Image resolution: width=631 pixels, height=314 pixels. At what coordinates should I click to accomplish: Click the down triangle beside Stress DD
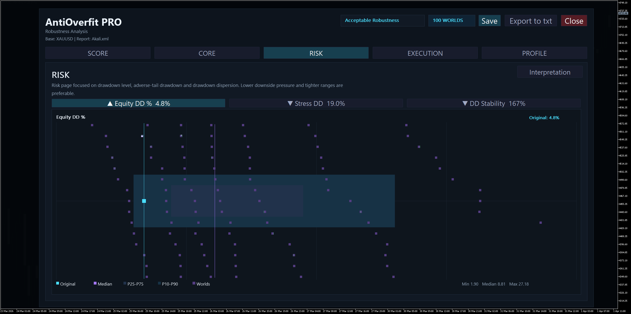click(290, 103)
